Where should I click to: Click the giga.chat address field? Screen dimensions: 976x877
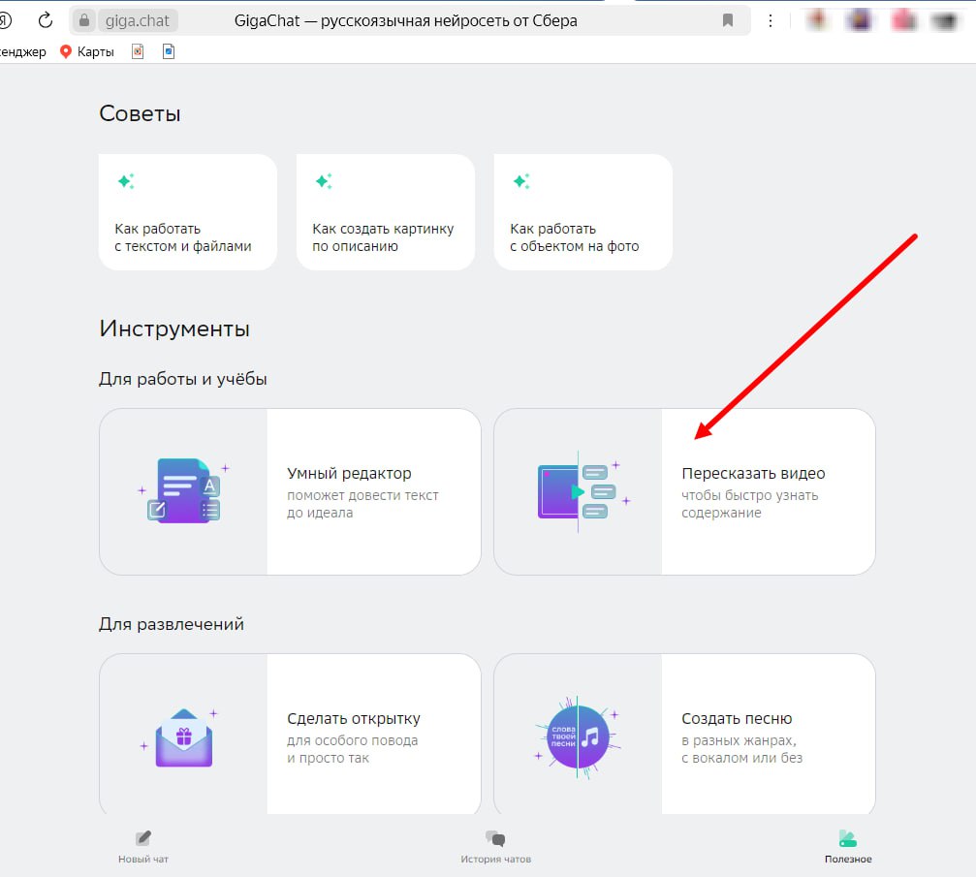138,20
